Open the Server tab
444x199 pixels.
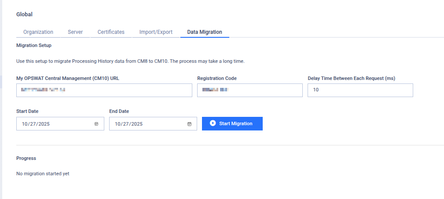click(75, 32)
